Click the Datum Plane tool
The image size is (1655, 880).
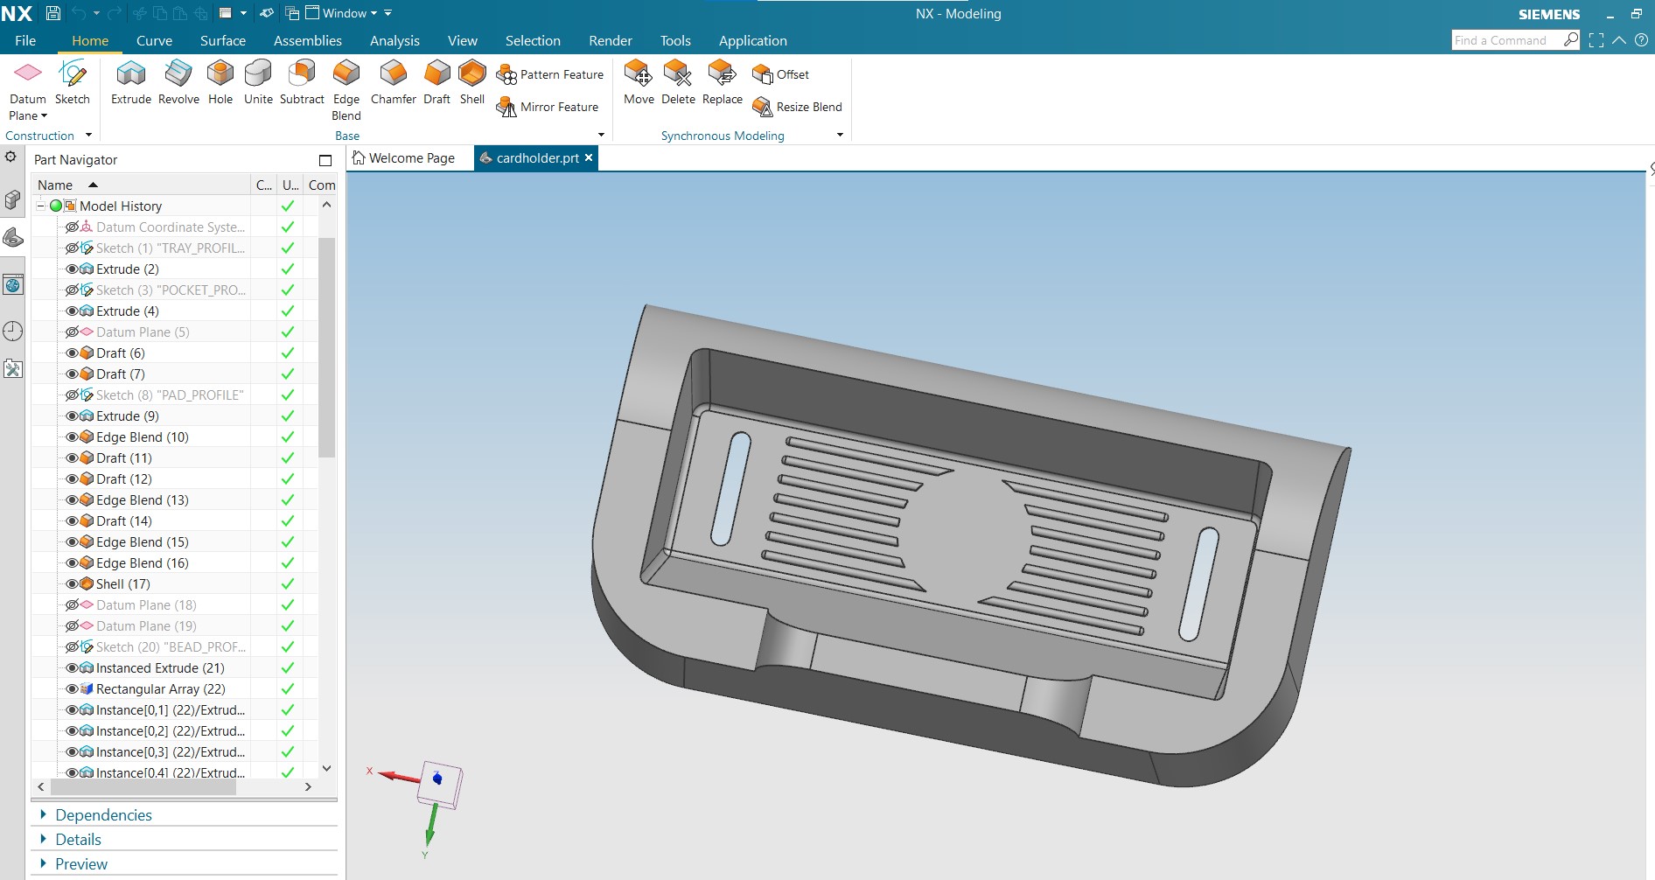point(28,82)
